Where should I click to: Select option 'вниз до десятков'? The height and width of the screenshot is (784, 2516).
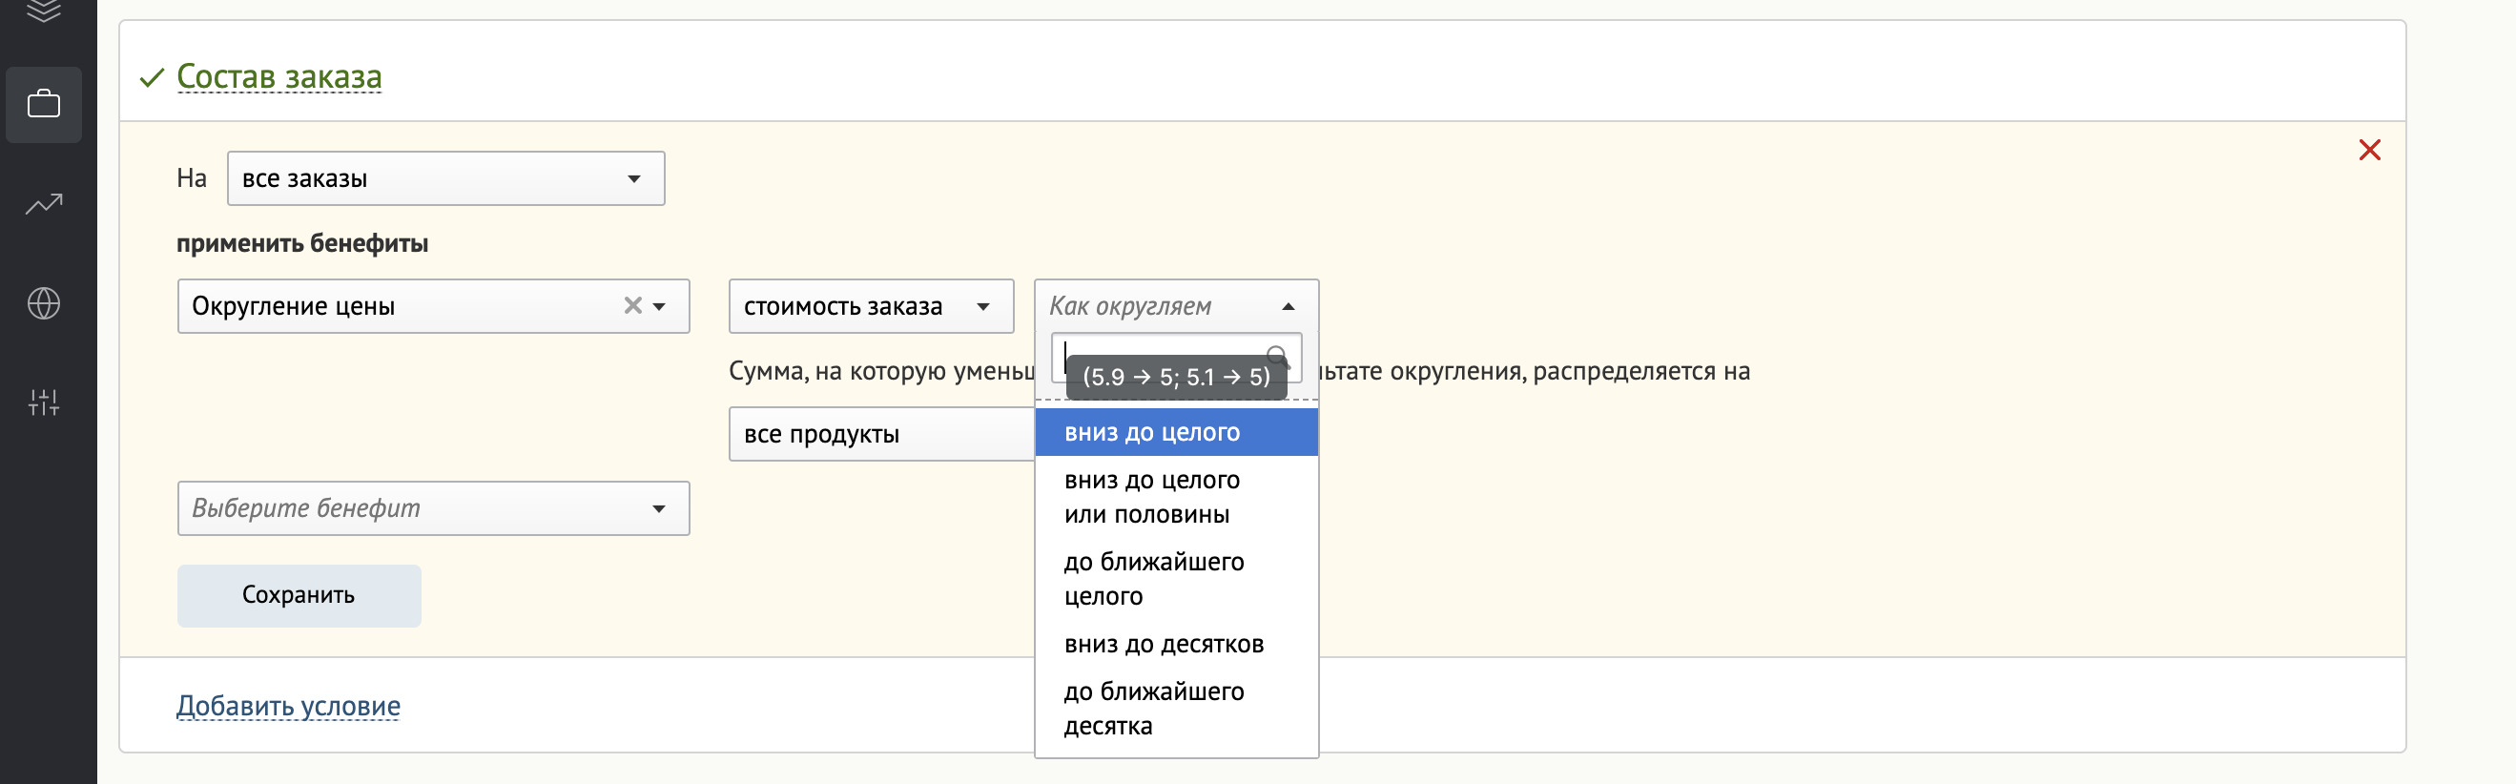1176,645
